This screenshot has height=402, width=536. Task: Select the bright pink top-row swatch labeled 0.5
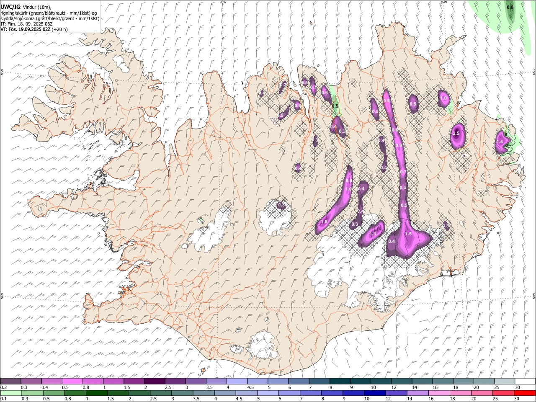(72, 381)
